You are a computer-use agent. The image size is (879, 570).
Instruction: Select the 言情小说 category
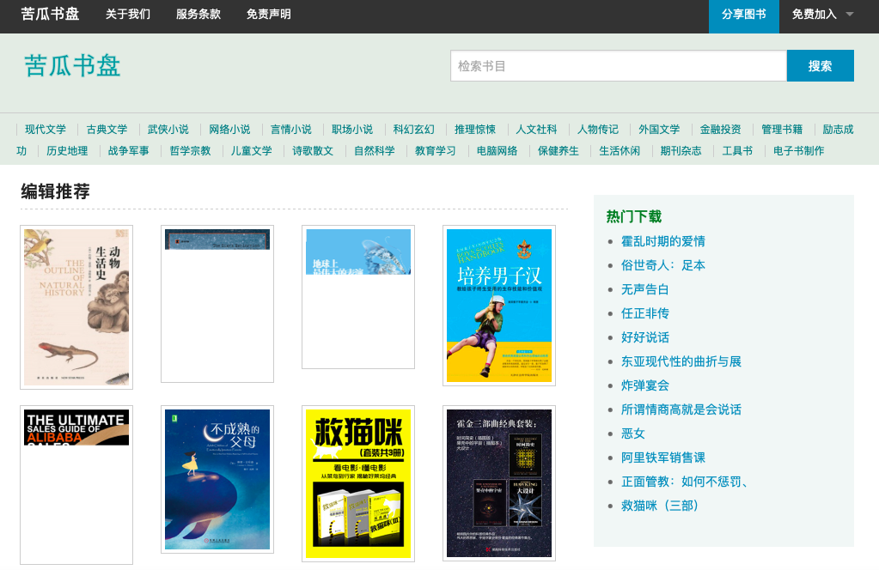point(291,130)
